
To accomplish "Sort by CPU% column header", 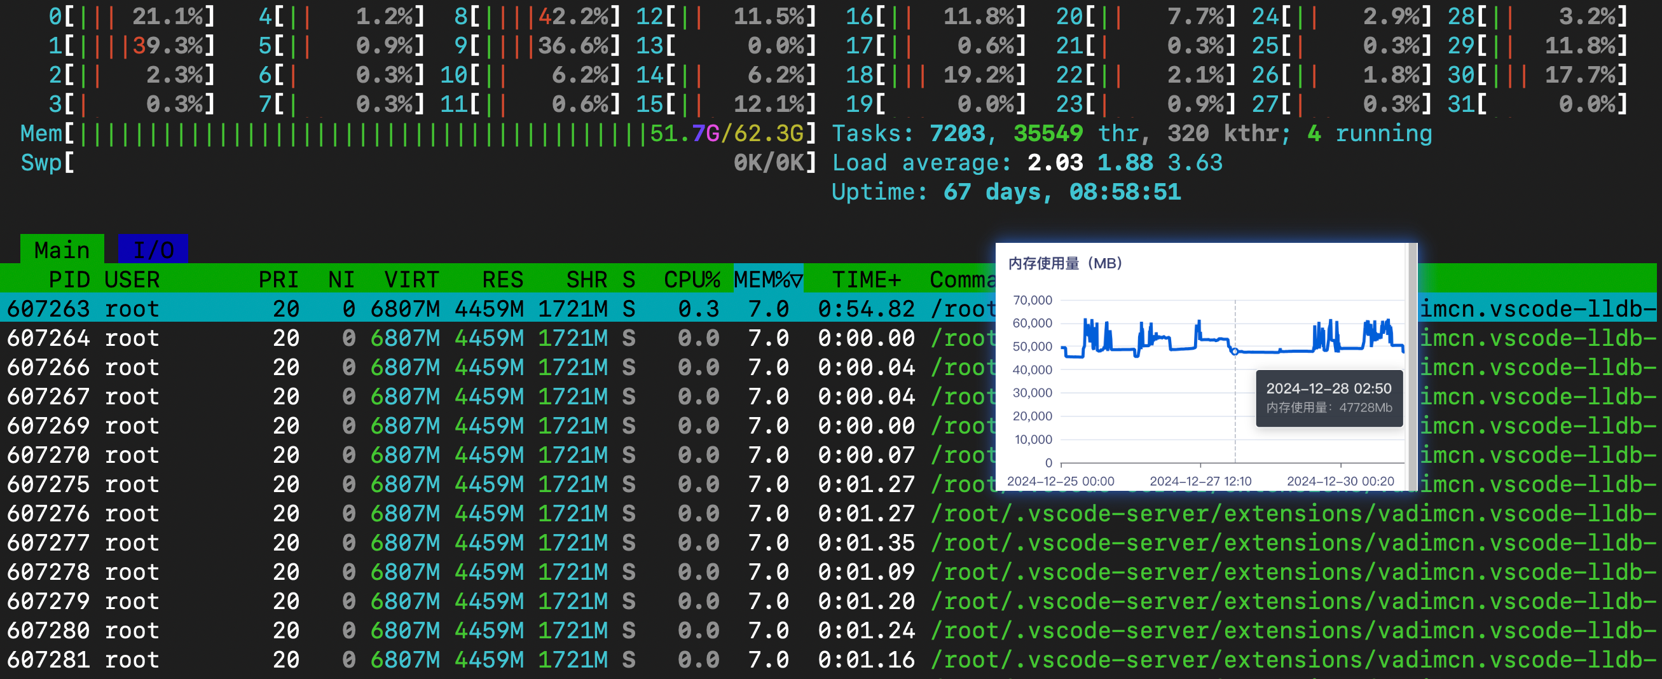I will pos(692,280).
